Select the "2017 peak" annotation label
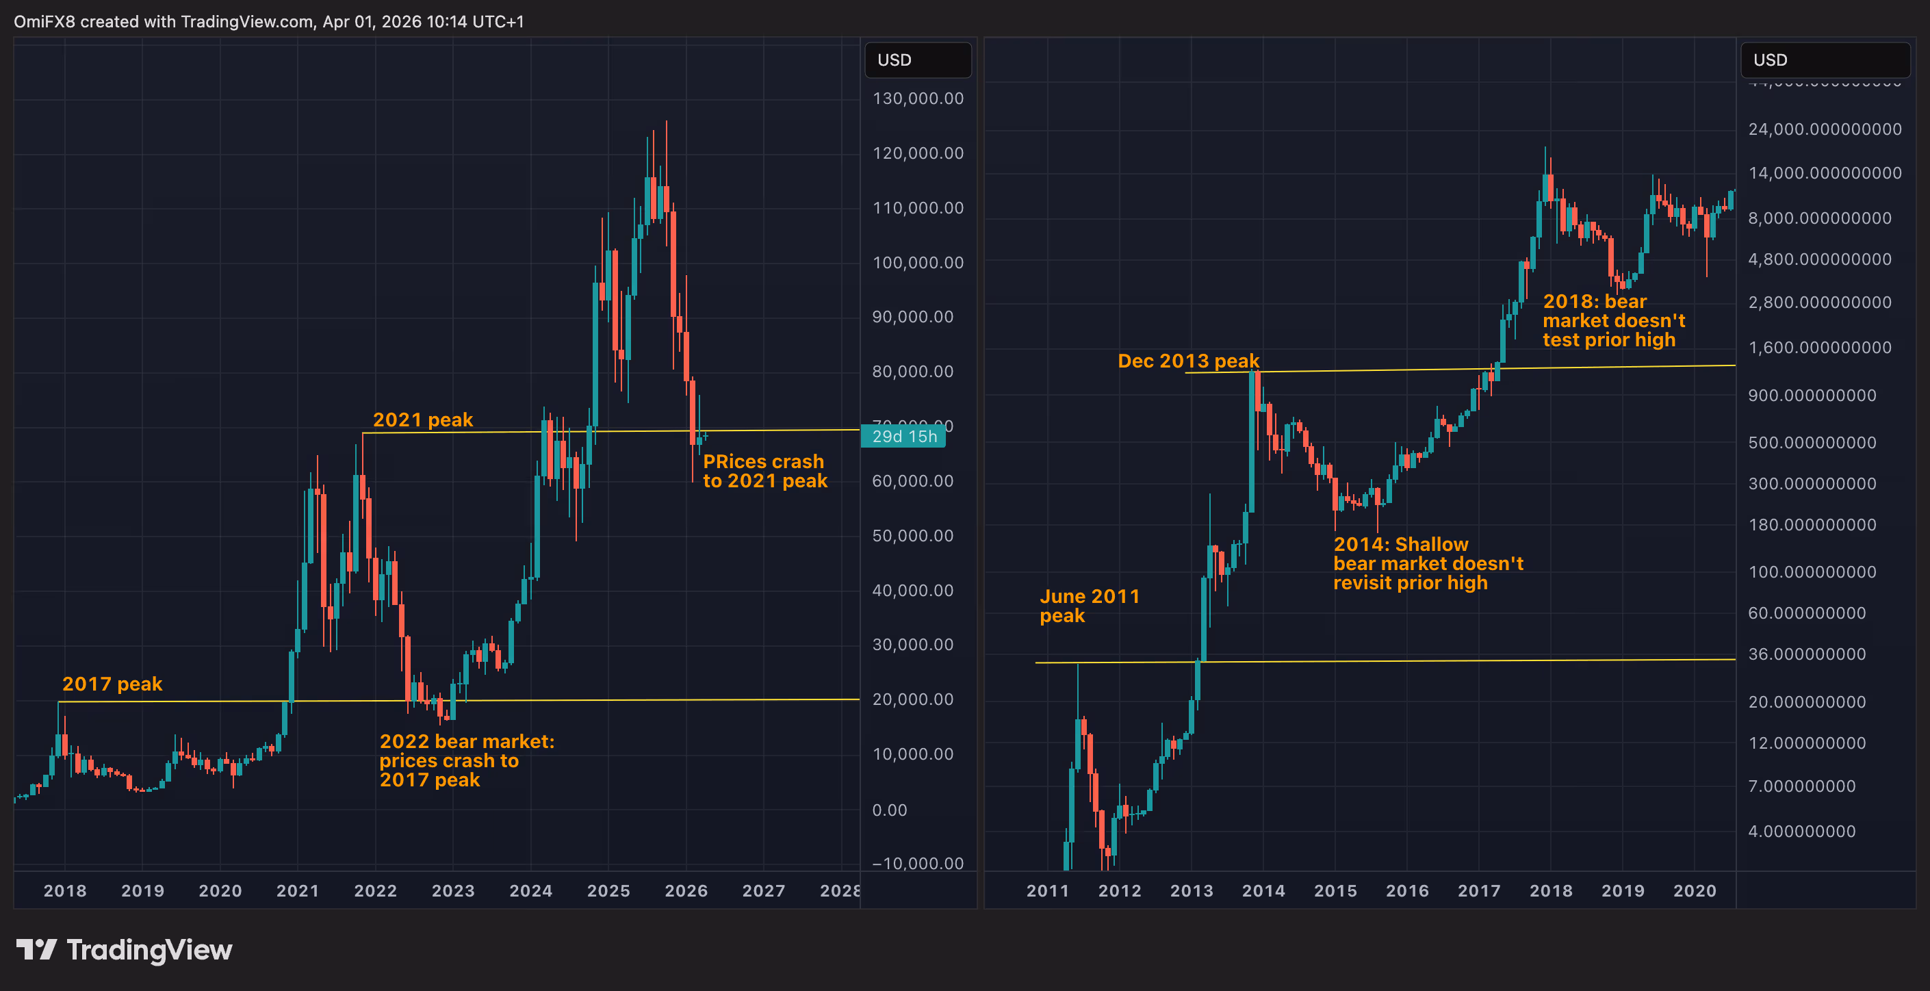 point(112,684)
